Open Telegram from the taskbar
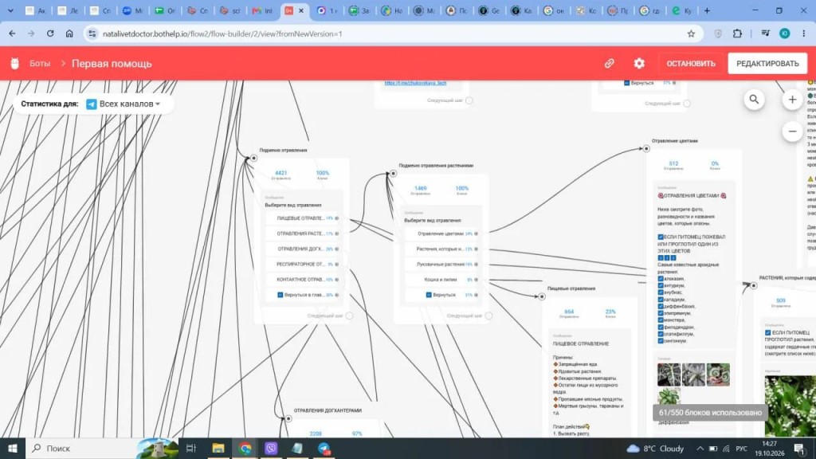Viewport: 816px width, 459px height. pos(324,448)
